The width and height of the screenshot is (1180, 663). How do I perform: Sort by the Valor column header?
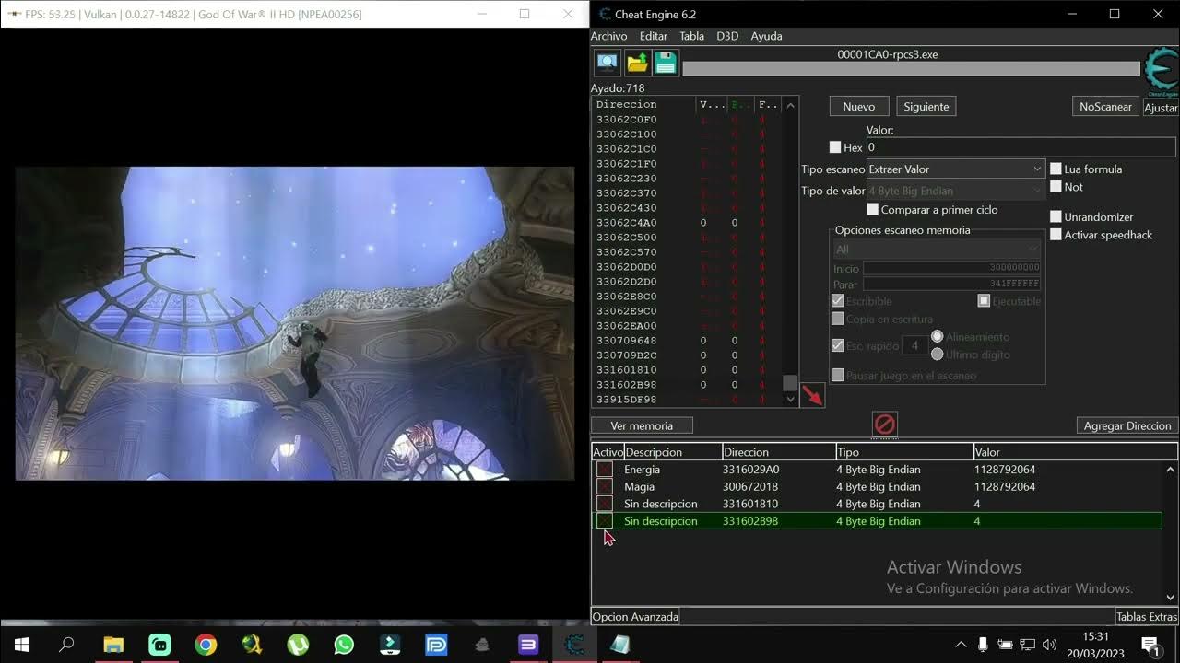pyautogui.click(x=1075, y=452)
